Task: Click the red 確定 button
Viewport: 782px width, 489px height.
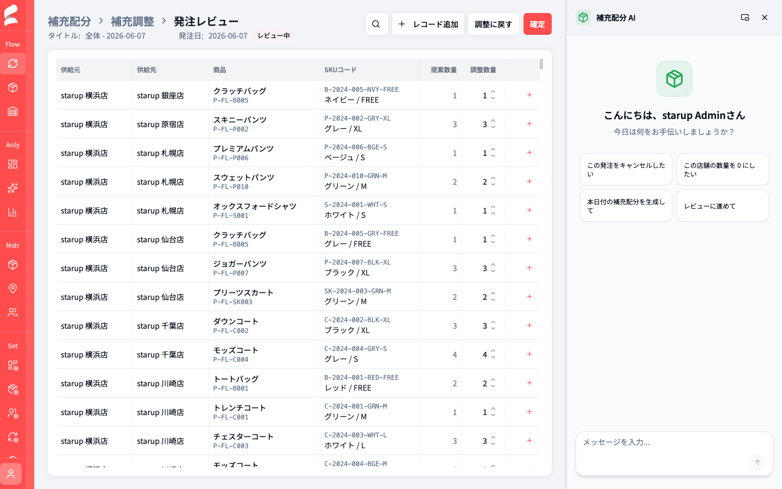Action: [538, 24]
